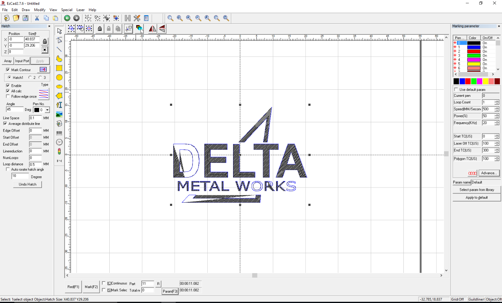
Task: Open the Hatch tool (H icon) in toolbar
Action: click(128, 18)
